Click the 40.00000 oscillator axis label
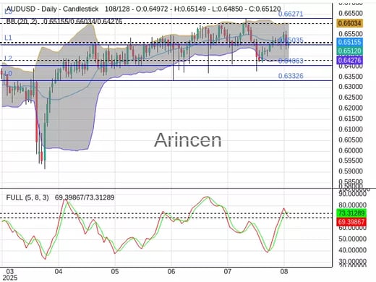376x282 pixels. (x=352, y=250)
